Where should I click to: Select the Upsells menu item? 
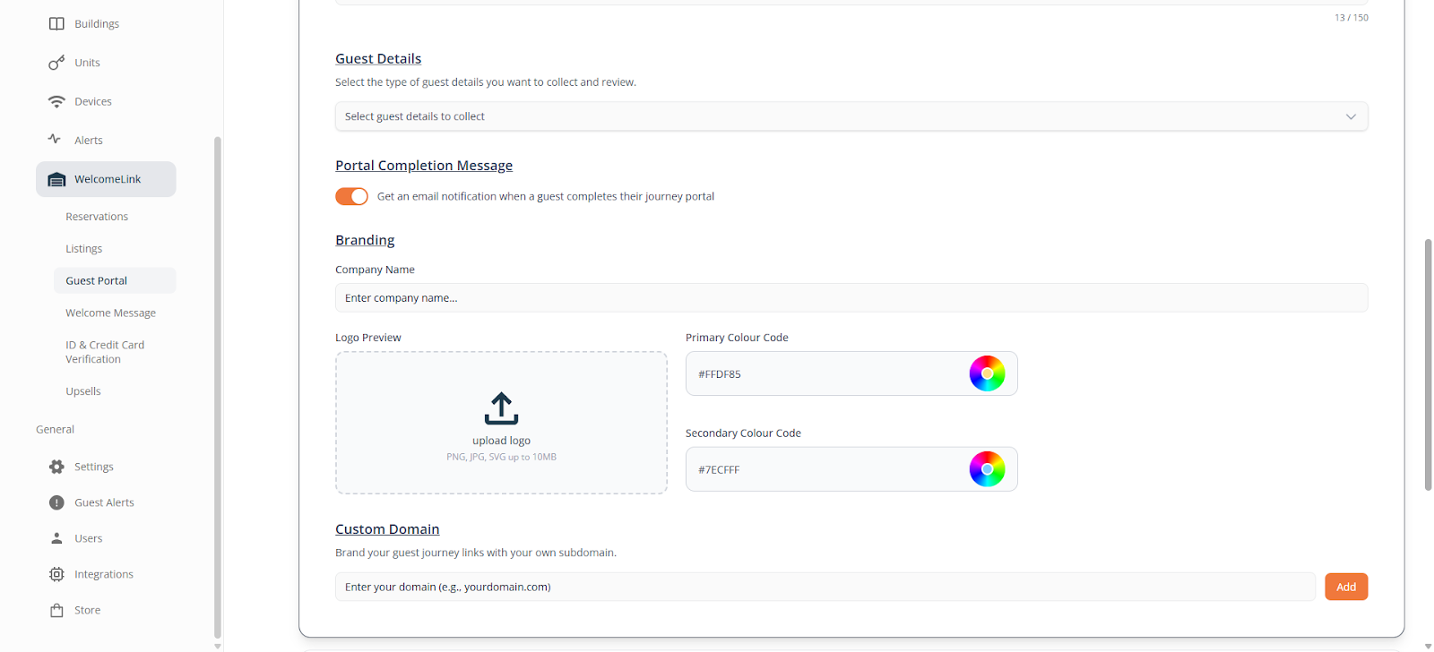click(83, 391)
